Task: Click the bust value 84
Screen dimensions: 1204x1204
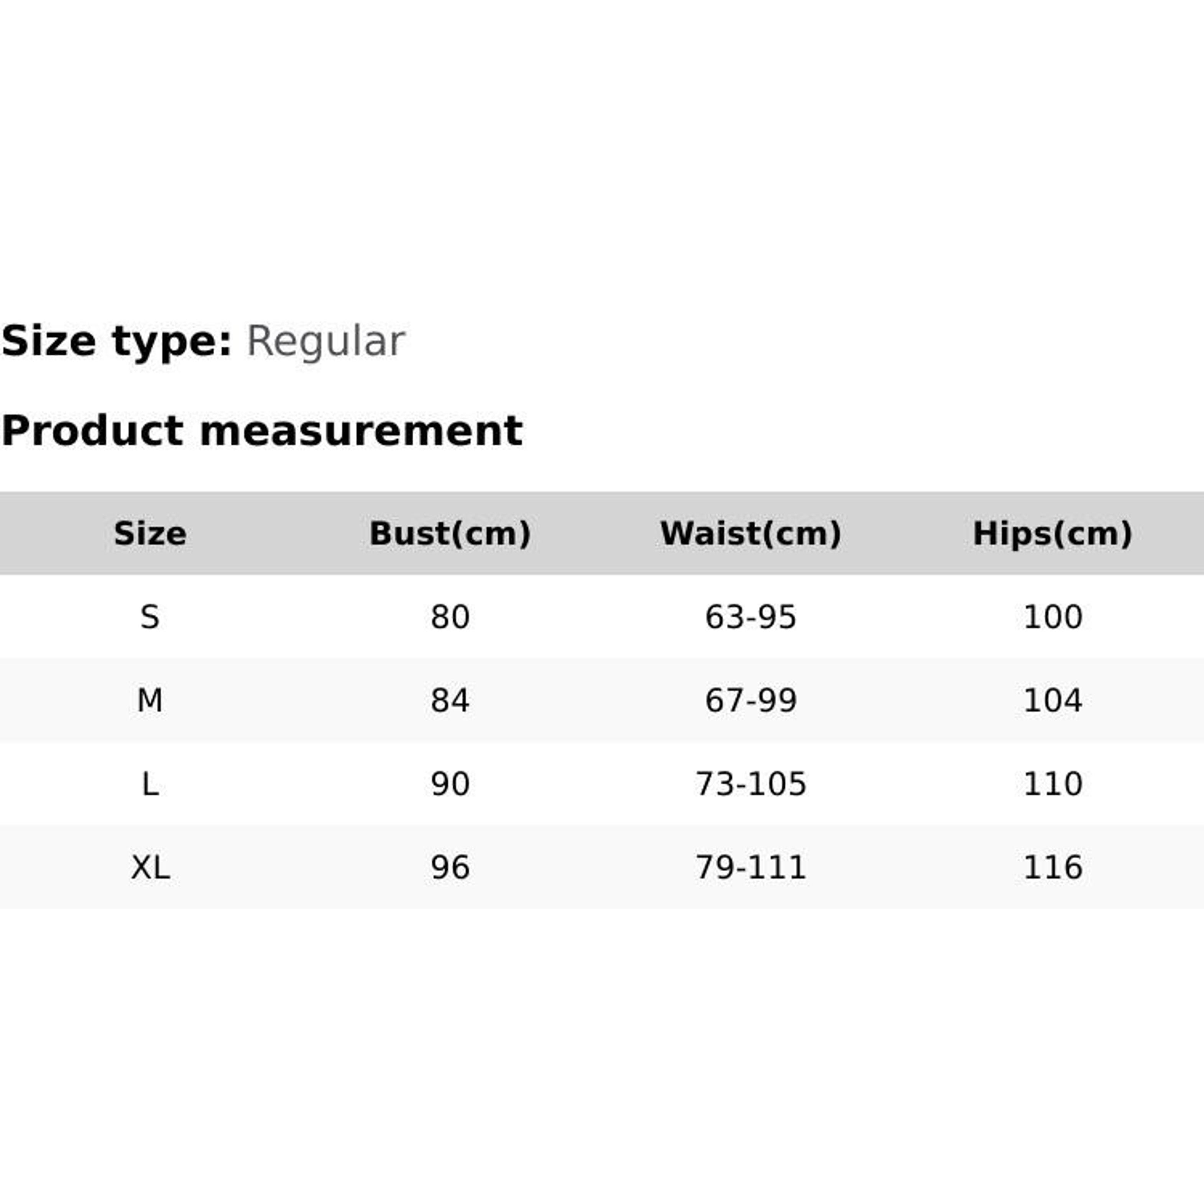Action: [450, 700]
